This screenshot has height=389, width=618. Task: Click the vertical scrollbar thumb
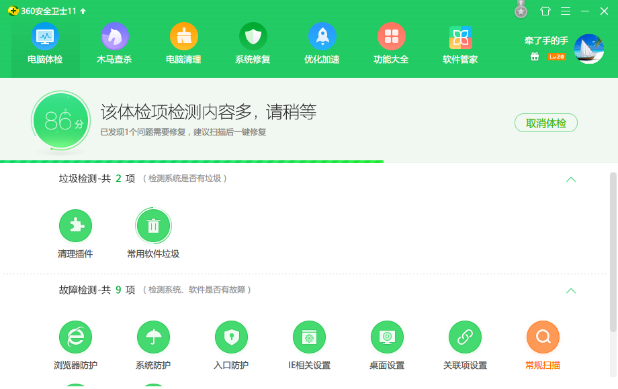(613, 252)
